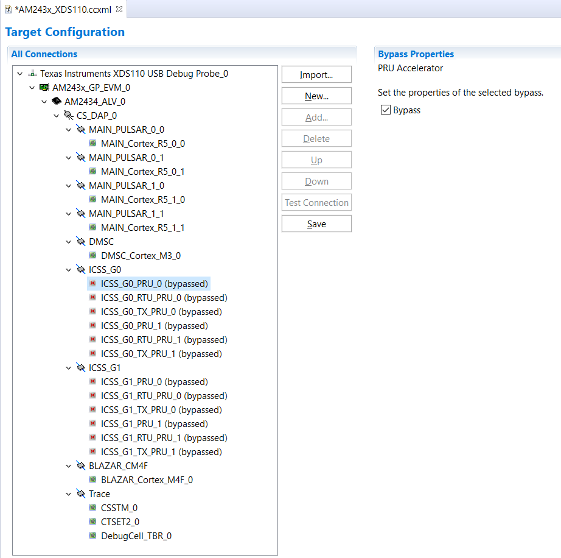Click the BLAZAR_CM4F router icon
The height and width of the screenshot is (558, 561).
point(81,466)
